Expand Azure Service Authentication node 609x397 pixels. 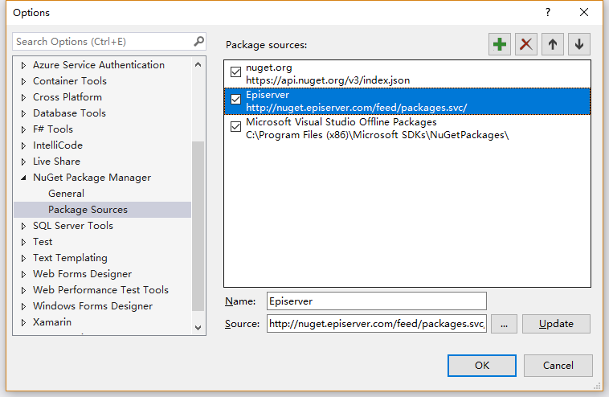(x=23, y=65)
